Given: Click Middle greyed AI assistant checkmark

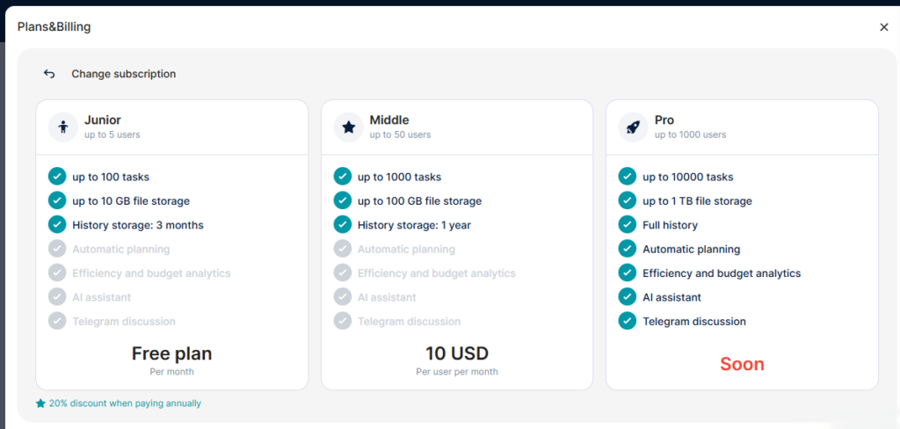Looking at the screenshot, I should tap(343, 297).
